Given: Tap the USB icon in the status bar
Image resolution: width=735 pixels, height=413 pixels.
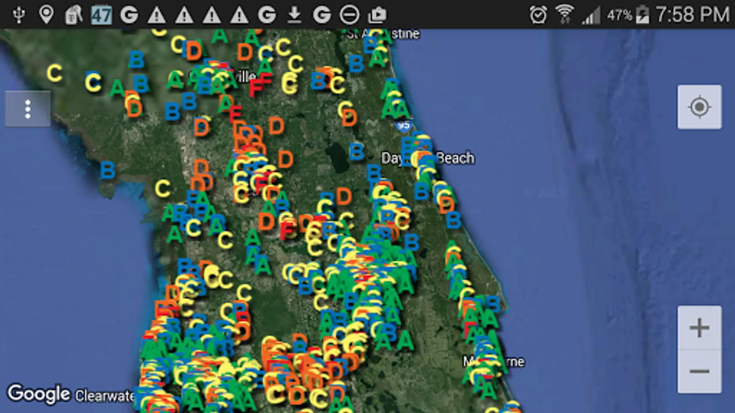Looking at the screenshot, I should pos(19,14).
